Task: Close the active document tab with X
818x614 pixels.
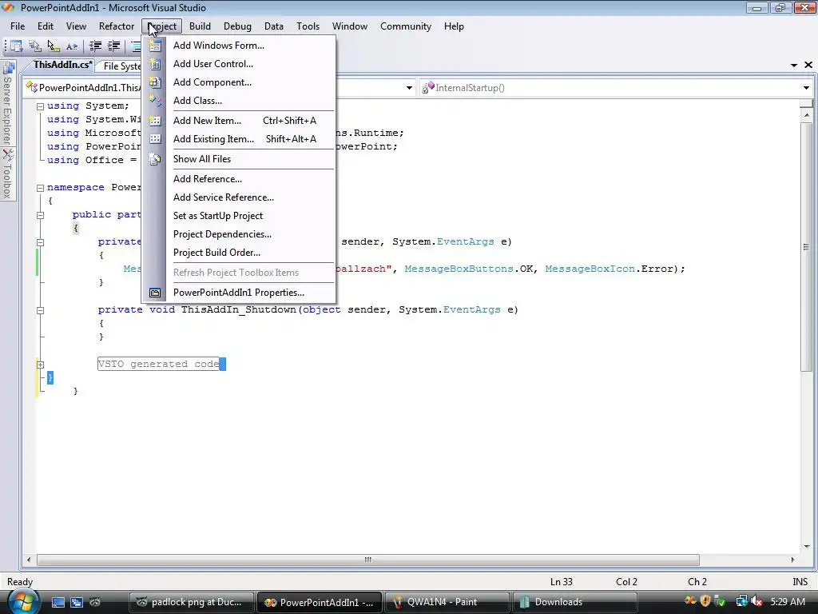Action: [x=808, y=65]
